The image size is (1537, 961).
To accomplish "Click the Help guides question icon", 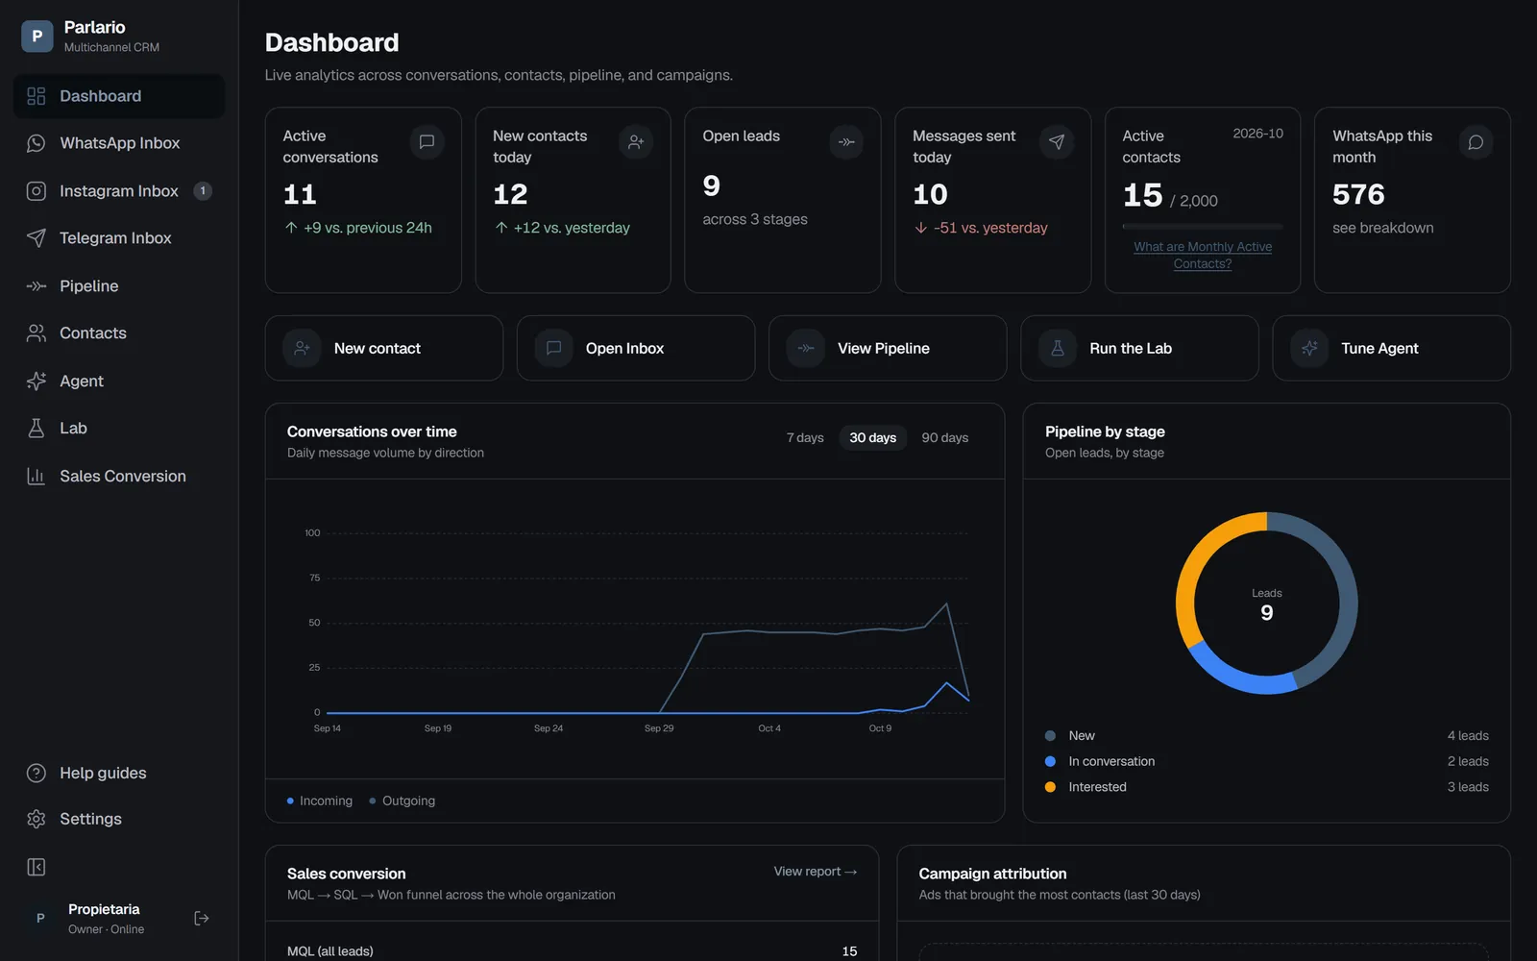I will [x=37, y=773].
